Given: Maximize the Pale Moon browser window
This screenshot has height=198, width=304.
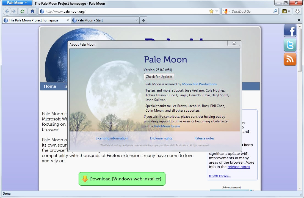Looking at the screenshot, I should click(x=286, y=3).
